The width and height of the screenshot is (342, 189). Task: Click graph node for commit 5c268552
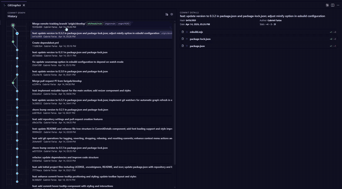17,99
